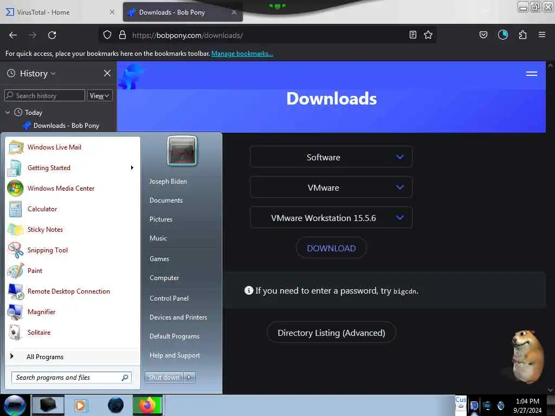Bookmark this page with the star icon

[428, 35]
